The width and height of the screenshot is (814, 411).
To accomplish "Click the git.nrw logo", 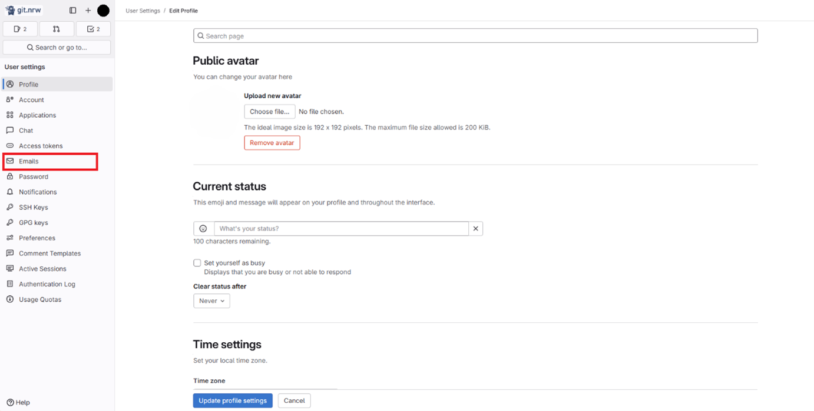I will tap(25, 9).
